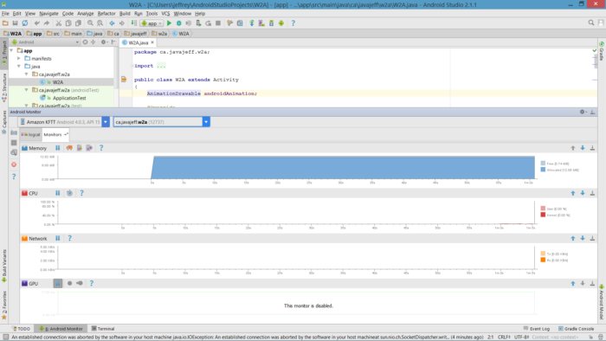Open Android Monitor settings gear
This screenshot has height=341, width=606.
[583, 112]
